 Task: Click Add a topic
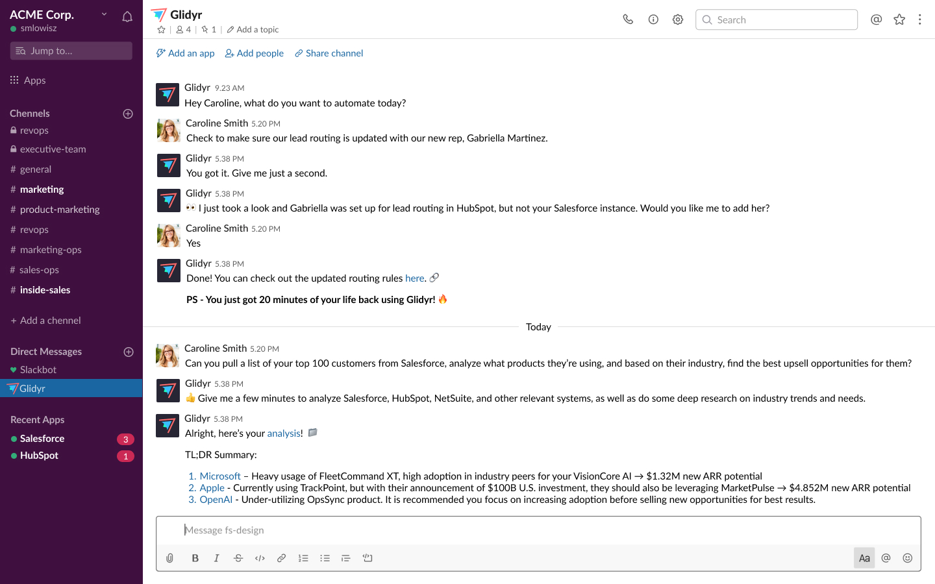(253, 29)
